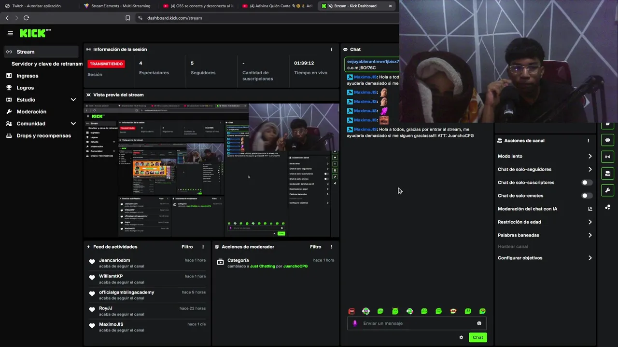Go back with the browser back arrow

pyautogui.click(x=7, y=18)
